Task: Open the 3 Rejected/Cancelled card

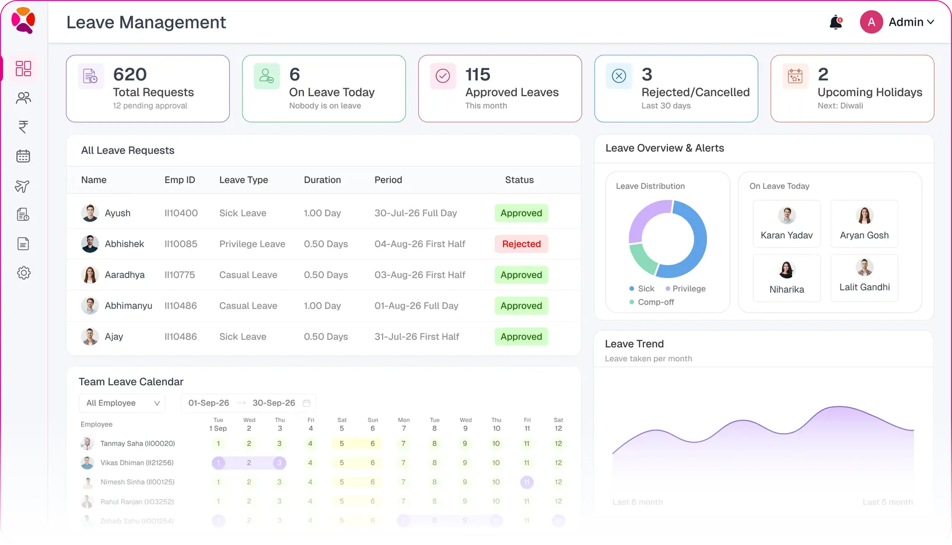Action: pyautogui.click(x=676, y=89)
